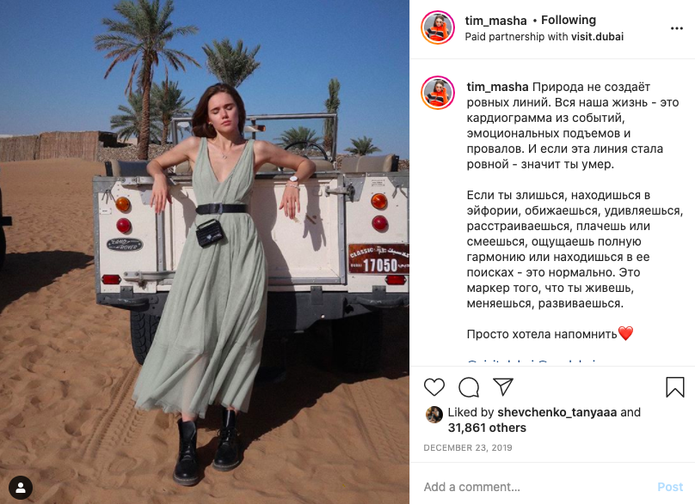Like the post with the heart icon
This screenshot has width=695, height=504.
(x=434, y=387)
